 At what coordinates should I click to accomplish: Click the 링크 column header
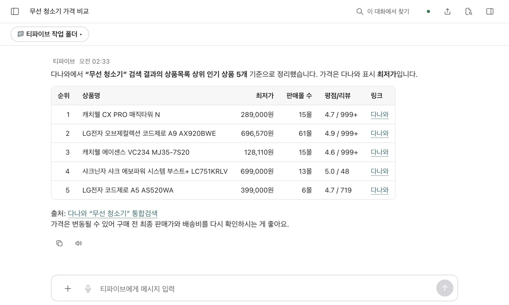click(377, 96)
